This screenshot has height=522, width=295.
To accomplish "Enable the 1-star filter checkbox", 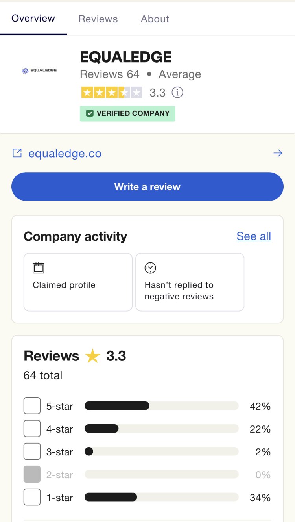I will tap(32, 497).
